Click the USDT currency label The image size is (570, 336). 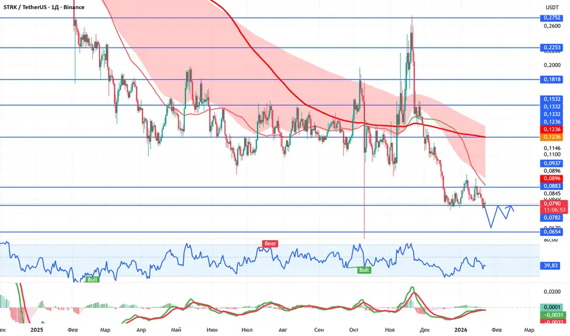[552, 7]
